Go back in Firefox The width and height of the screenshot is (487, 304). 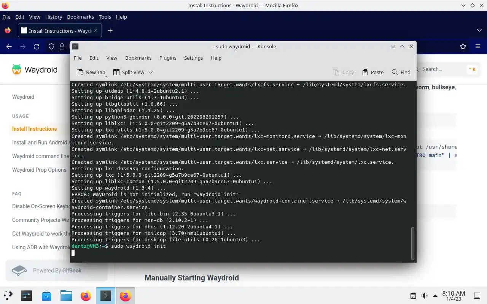click(9, 46)
